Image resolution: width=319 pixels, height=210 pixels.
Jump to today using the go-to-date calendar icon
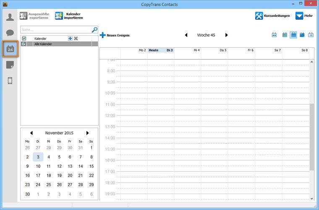point(274,35)
